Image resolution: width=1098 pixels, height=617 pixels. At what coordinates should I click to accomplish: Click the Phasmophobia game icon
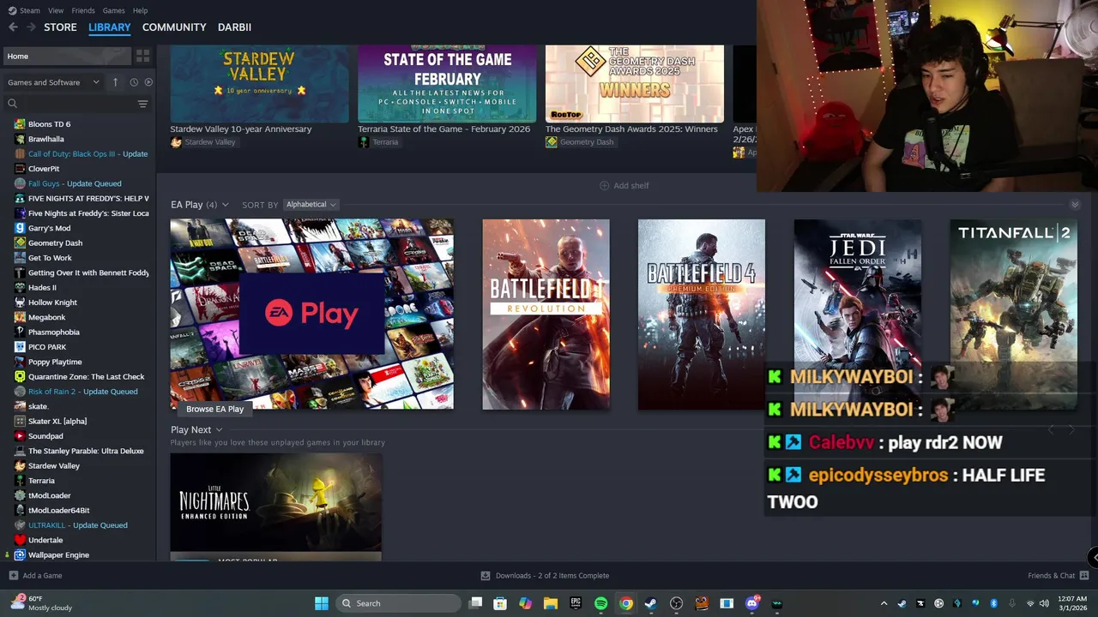click(20, 332)
